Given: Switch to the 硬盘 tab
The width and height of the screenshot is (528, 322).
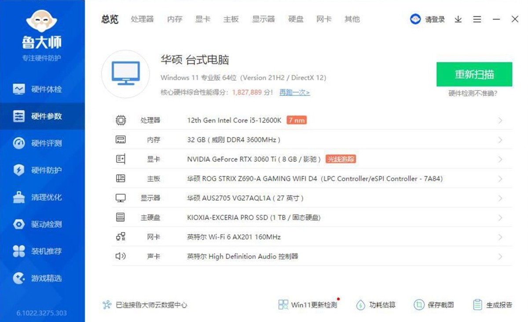Looking at the screenshot, I should (296, 19).
